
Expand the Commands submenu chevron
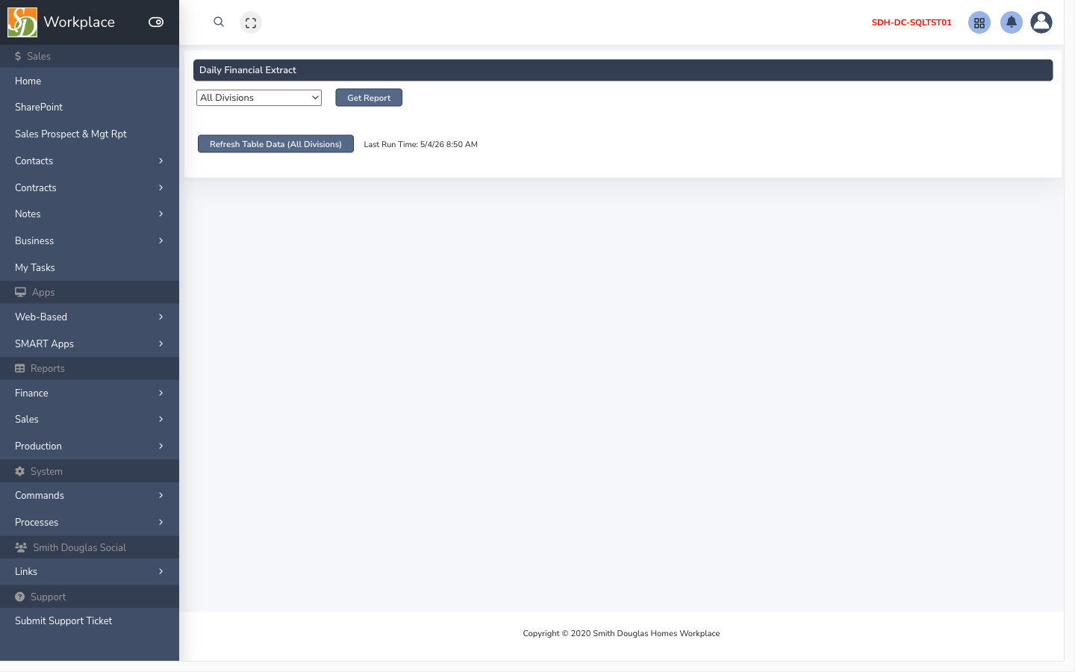pos(161,495)
